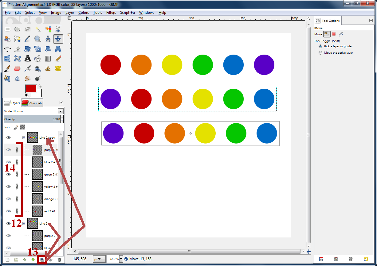Choose the Zoom tool
The width and height of the screenshot is (377, 266).
pyautogui.click(x=38, y=39)
